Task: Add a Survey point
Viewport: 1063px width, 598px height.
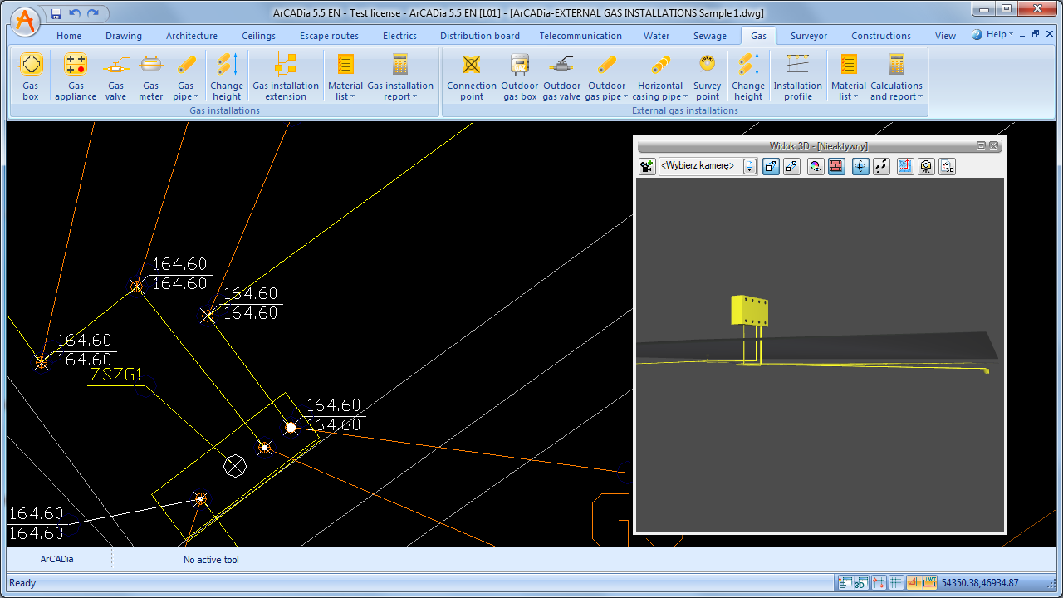Action: click(707, 77)
